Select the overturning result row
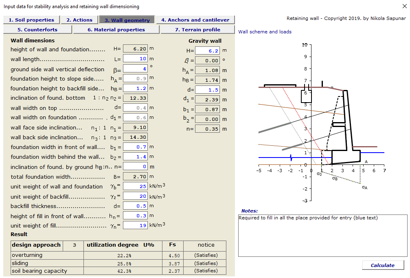This screenshot has height=278, width=410. point(48,254)
